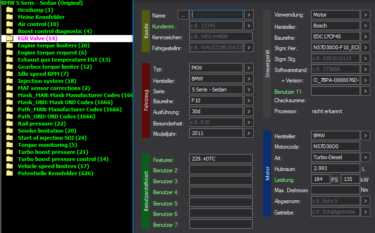Open Potentielle Kennfelder (626) folder

55,173
